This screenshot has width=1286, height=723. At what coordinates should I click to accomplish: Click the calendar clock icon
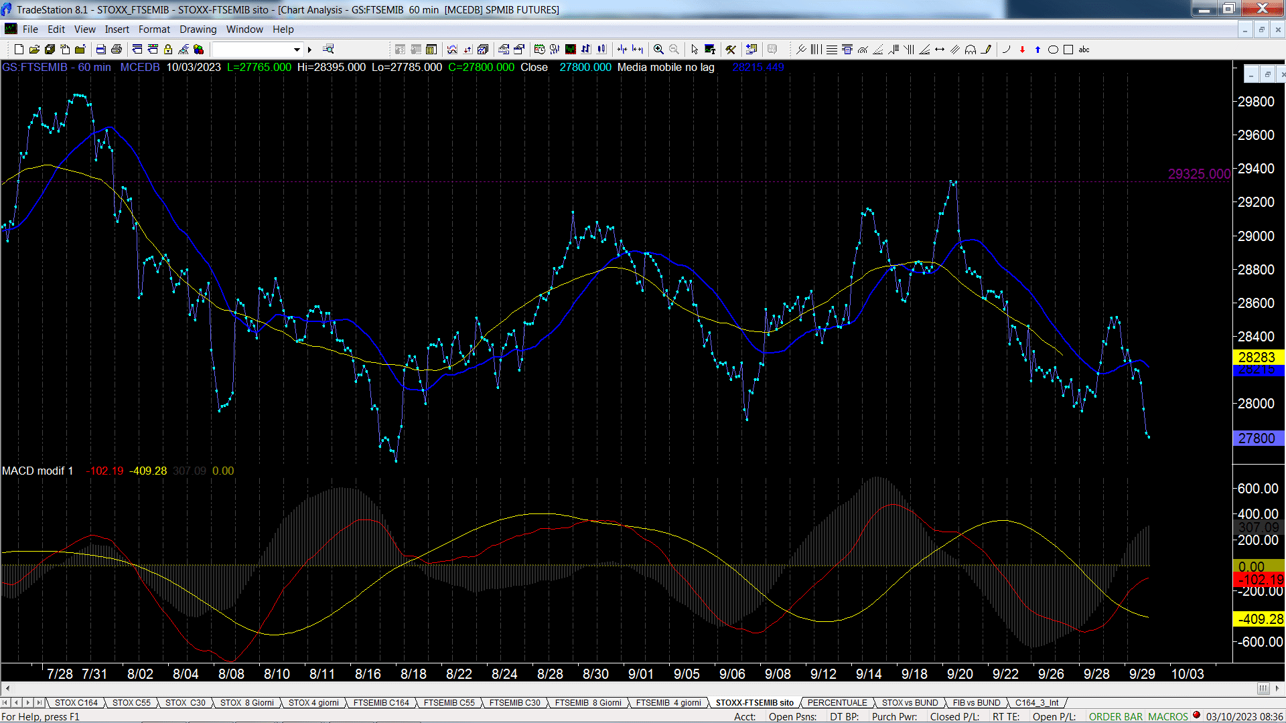[x=540, y=50]
